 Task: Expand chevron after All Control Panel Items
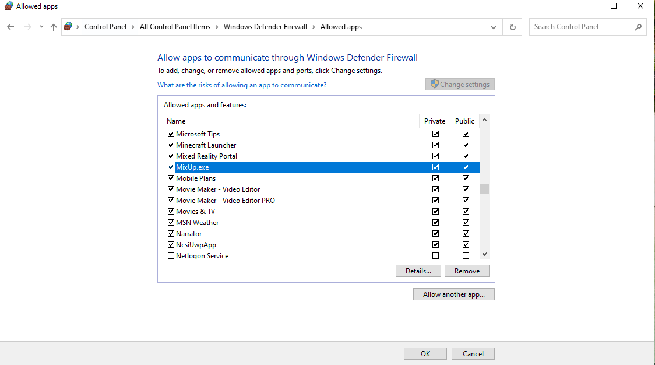click(x=217, y=27)
